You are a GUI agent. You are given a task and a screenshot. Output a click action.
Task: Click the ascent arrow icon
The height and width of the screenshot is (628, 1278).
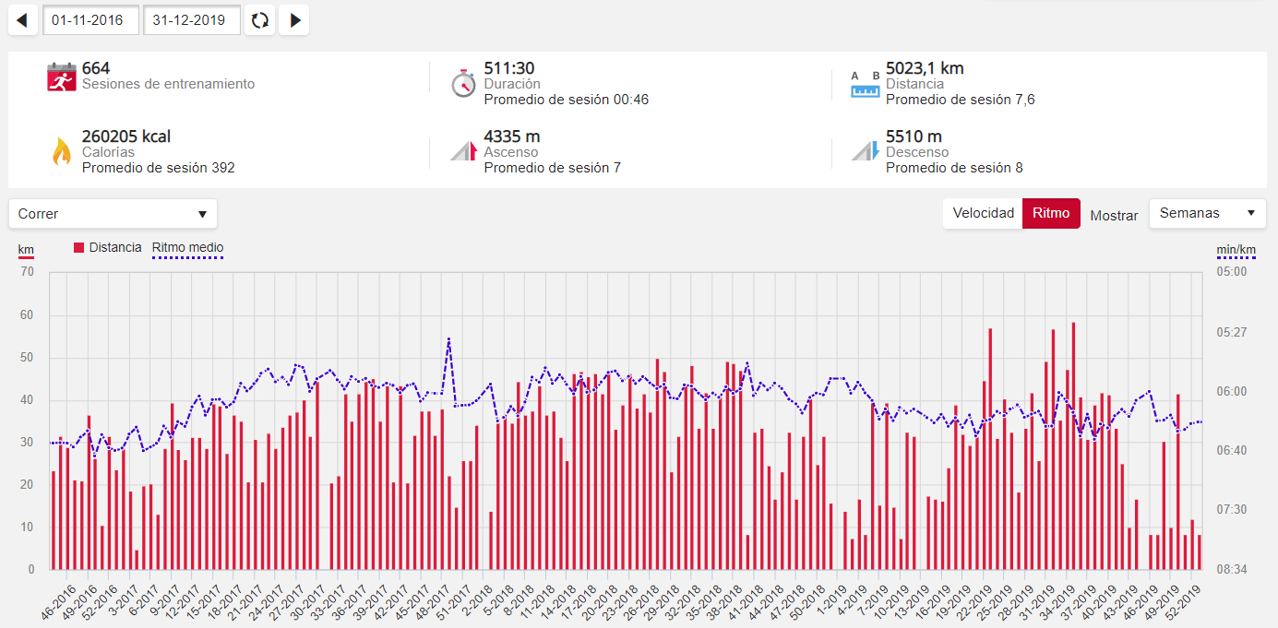(x=463, y=151)
